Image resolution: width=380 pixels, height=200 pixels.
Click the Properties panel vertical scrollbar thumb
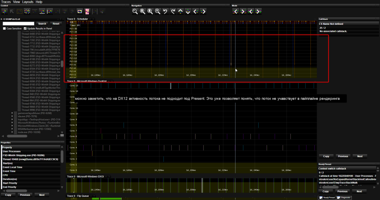(x=62, y=157)
